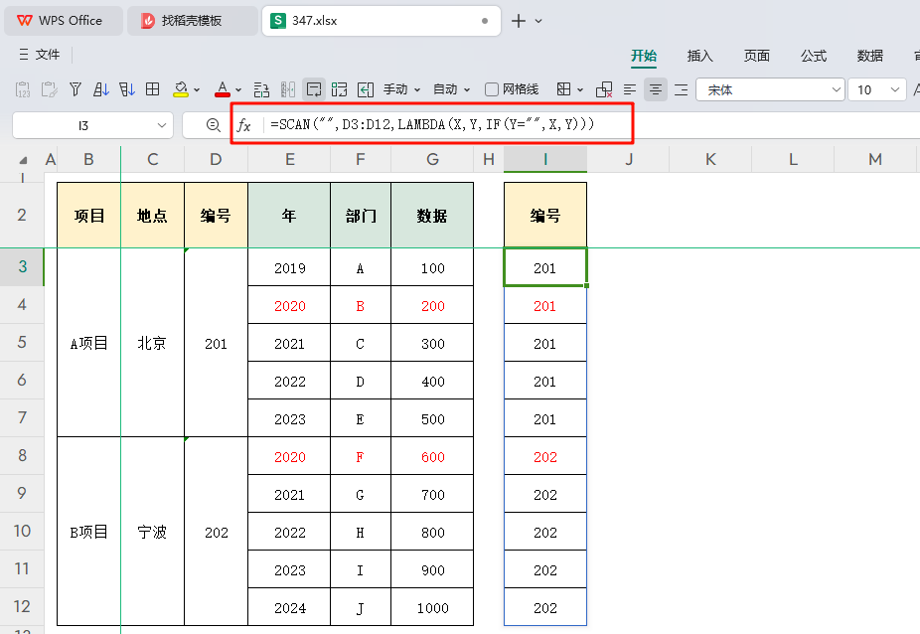
Task: Select row header 3
Action: [x=22, y=266]
